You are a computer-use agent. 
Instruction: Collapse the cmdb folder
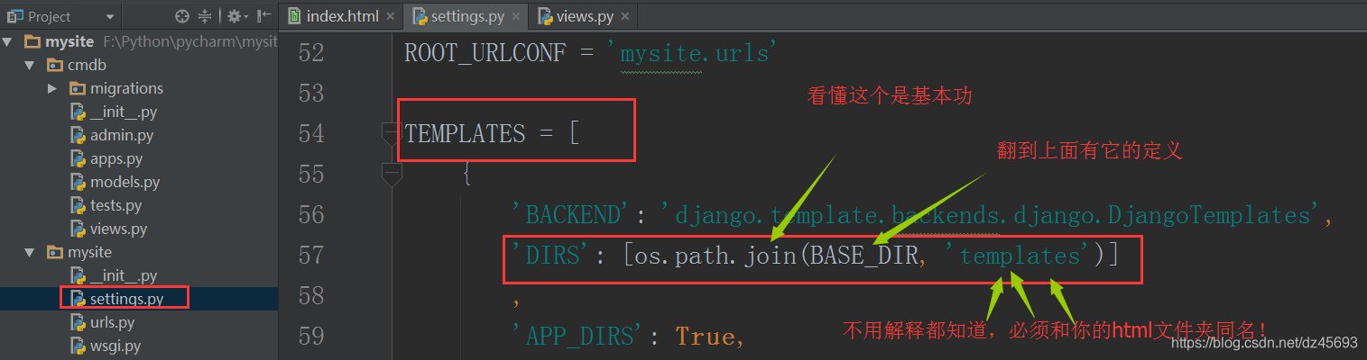pos(30,65)
